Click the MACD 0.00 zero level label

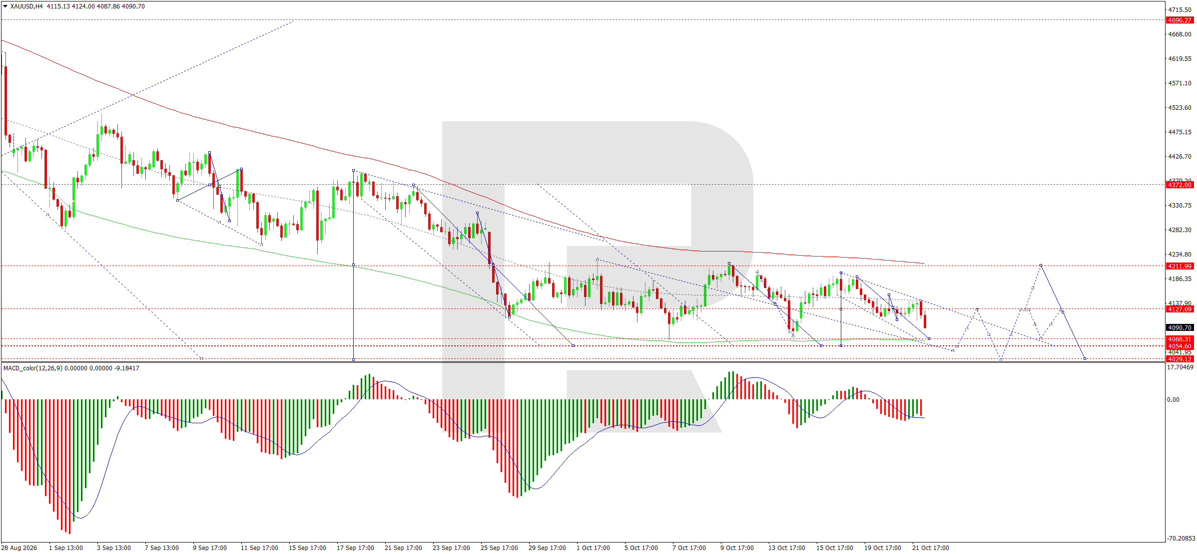[1174, 400]
